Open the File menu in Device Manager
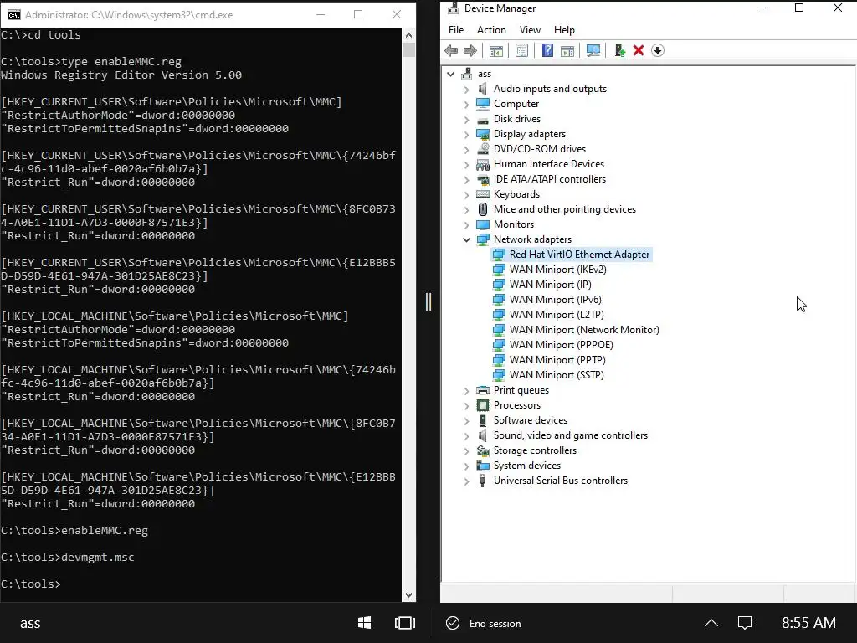The image size is (857, 643). click(x=456, y=30)
